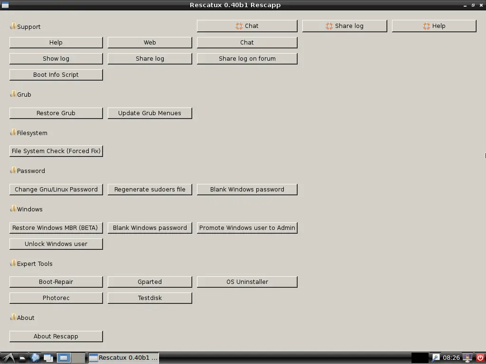Viewport: 486px width, 364px height.
Task: Launch the Boot-Repair expert tool
Action: point(56,282)
